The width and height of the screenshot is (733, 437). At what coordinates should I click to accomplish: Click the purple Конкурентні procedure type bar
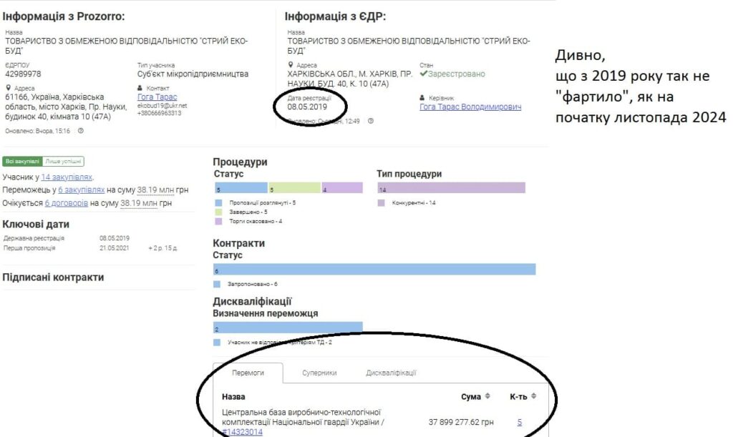point(451,188)
